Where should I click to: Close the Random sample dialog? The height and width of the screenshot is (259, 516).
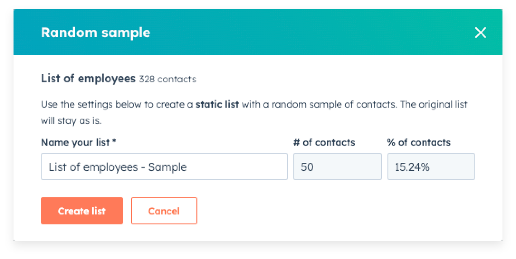(x=480, y=33)
